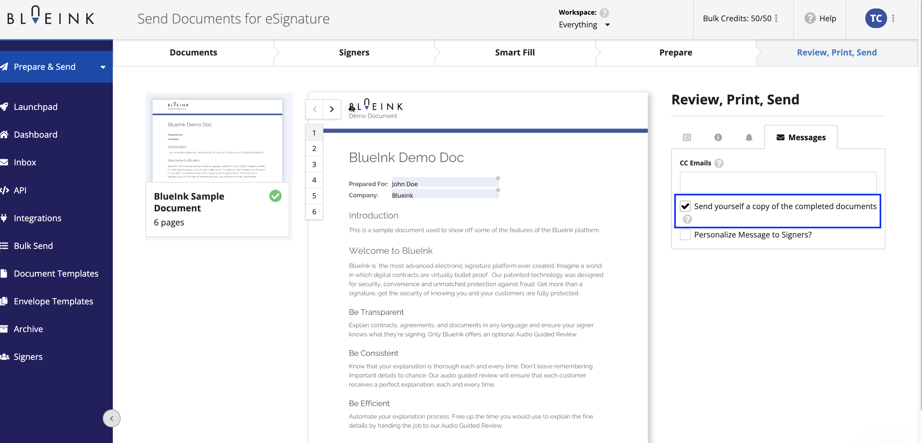This screenshot has width=922, height=443.
Task: Click the Signers people icon
Action: (4, 357)
